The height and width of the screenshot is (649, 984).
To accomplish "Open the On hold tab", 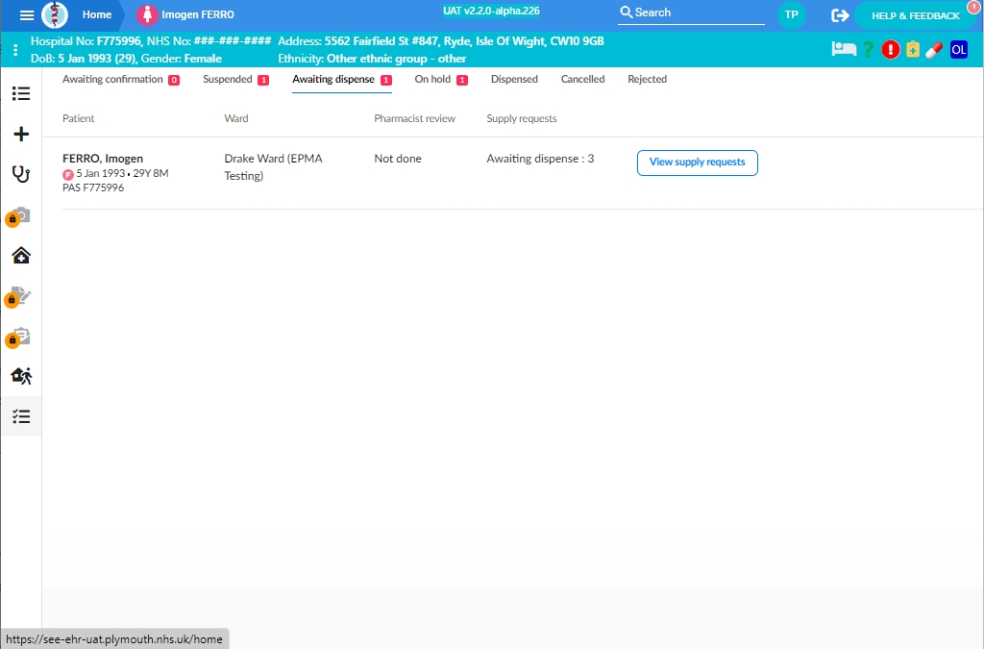I will click(440, 79).
